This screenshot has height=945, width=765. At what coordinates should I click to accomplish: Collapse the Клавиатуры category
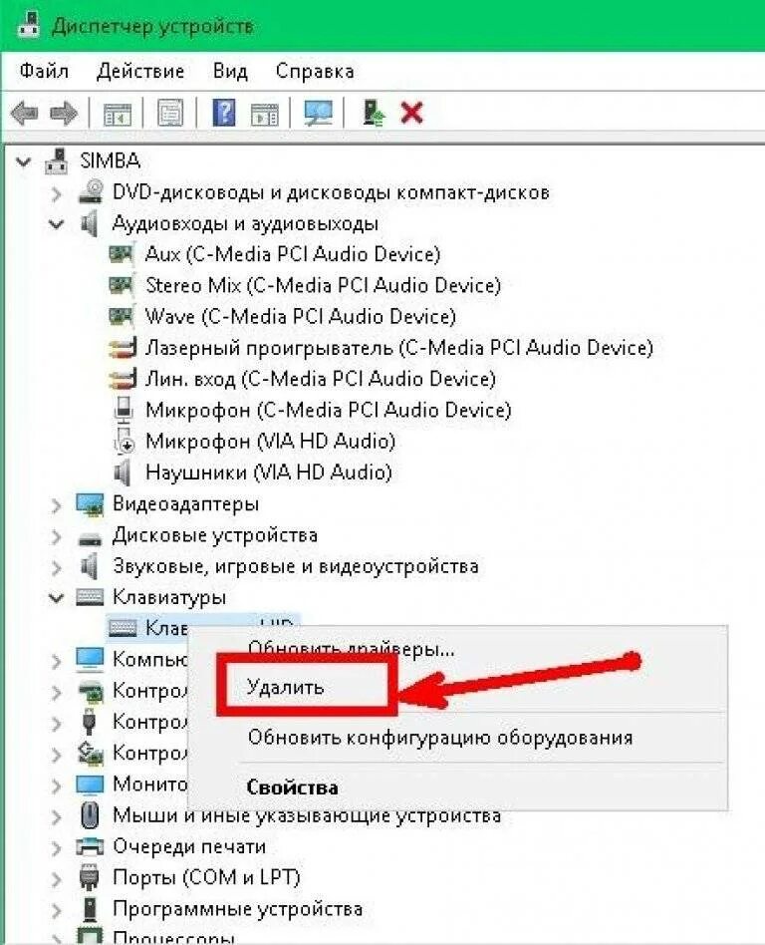(56, 597)
